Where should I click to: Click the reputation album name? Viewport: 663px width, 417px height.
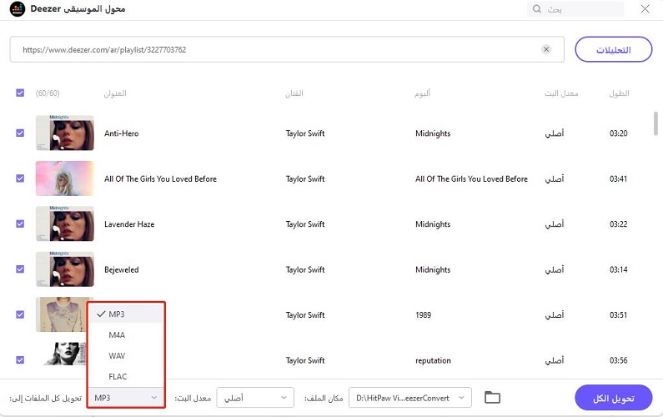pyautogui.click(x=433, y=361)
